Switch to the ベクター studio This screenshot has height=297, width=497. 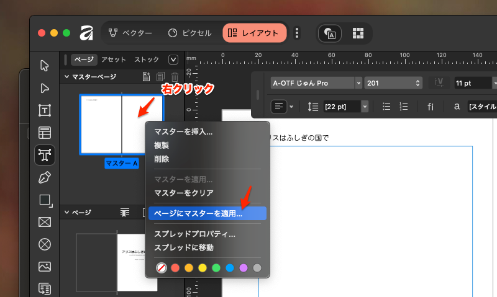coord(130,33)
